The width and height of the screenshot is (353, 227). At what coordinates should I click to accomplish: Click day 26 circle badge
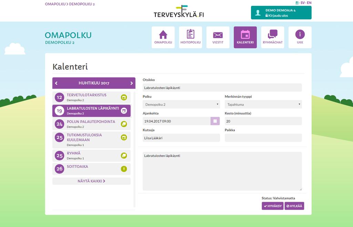59,169
